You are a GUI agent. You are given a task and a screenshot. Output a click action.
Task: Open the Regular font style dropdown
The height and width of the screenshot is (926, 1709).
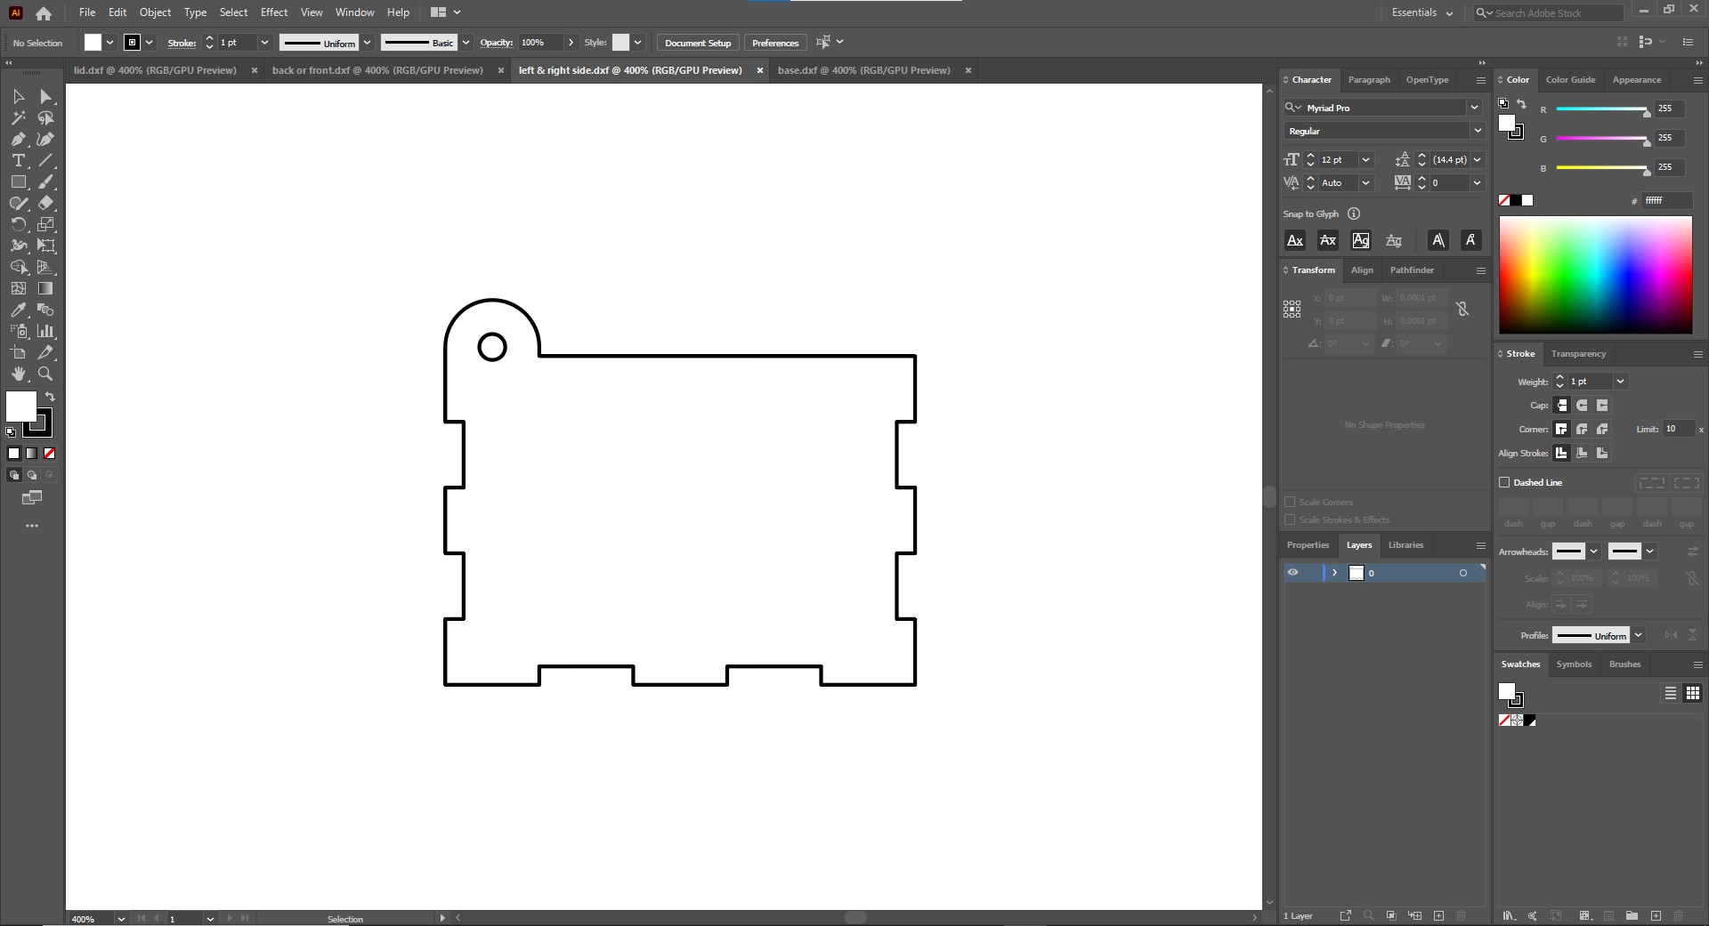click(x=1478, y=131)
